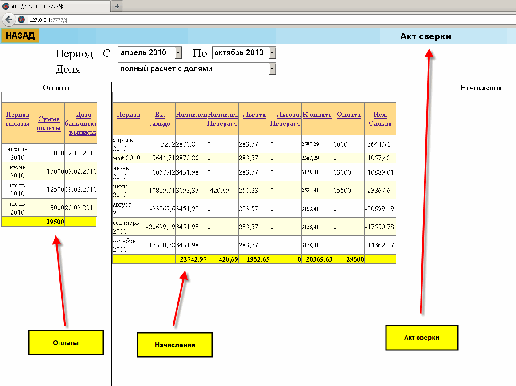The width and height of the screenshot is (516, 386).
Task: Sort by Льгота Перерасчет column header
Action: pos(286,119)
